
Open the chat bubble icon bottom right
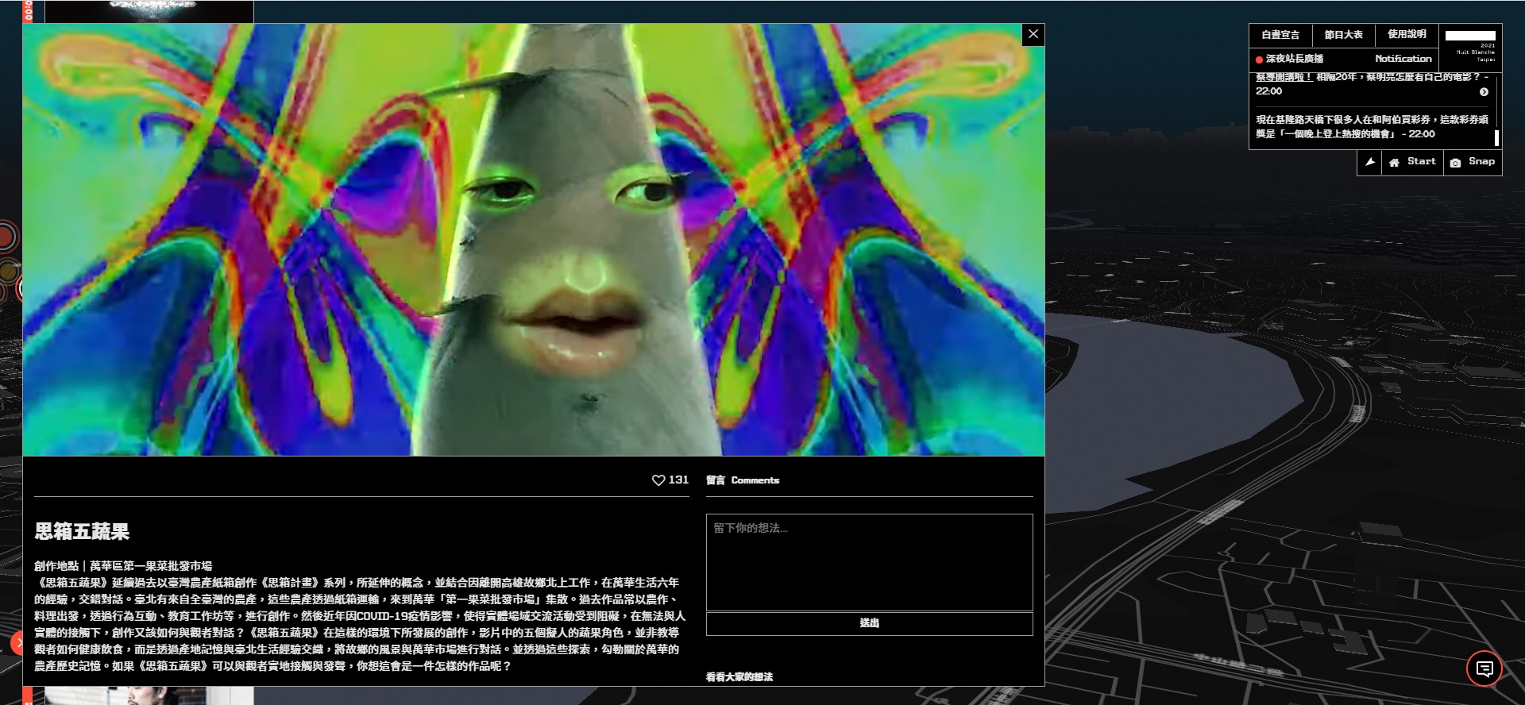[1484, 668]
